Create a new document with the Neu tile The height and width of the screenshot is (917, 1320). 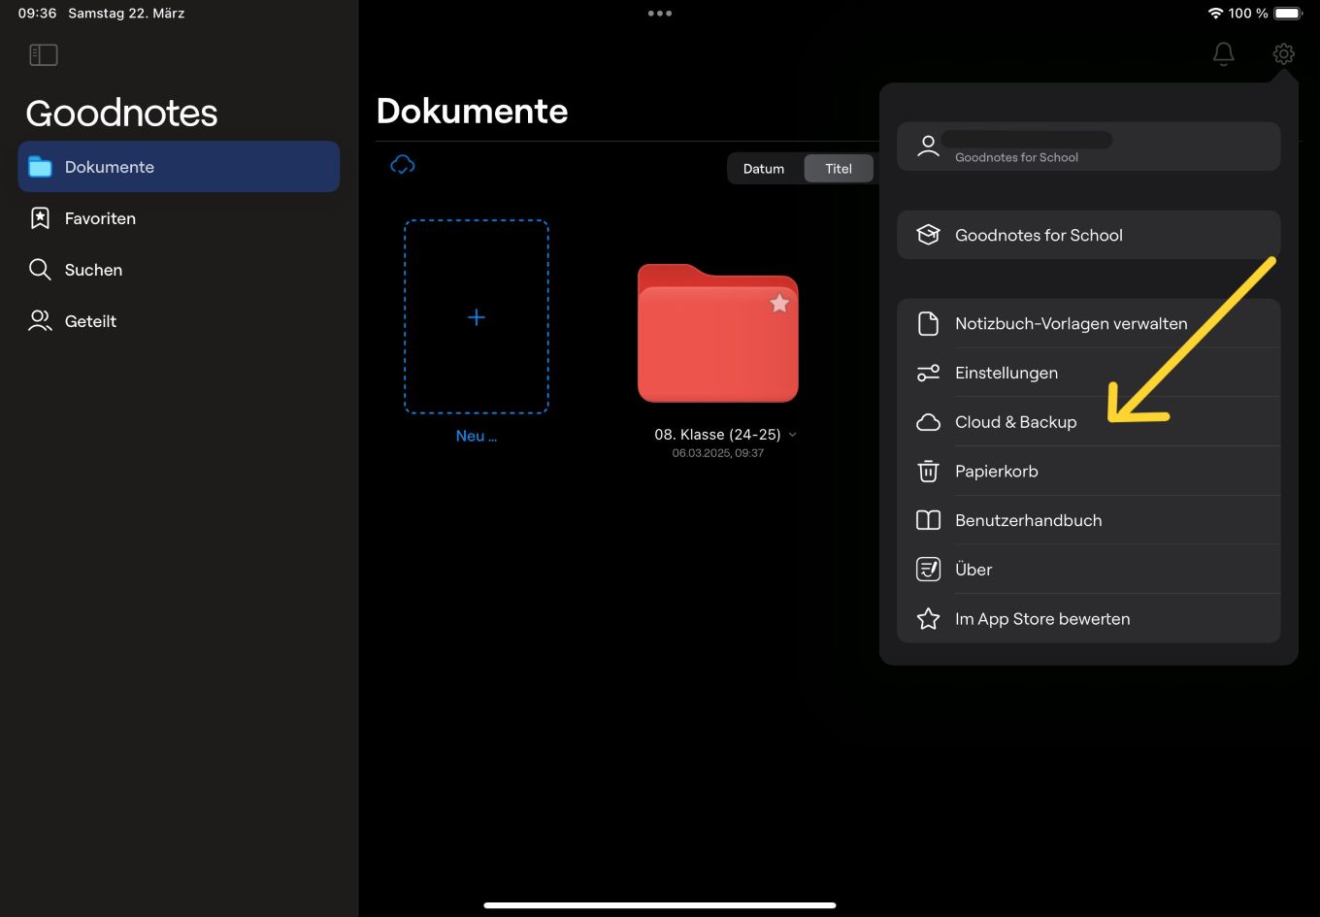pos(477,317)
